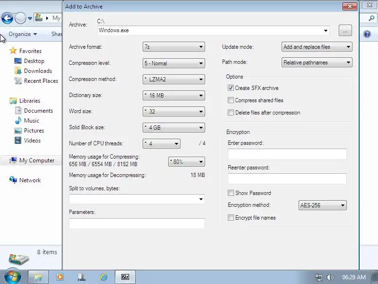
Task: Open Music library
Action: coord(26,121)
